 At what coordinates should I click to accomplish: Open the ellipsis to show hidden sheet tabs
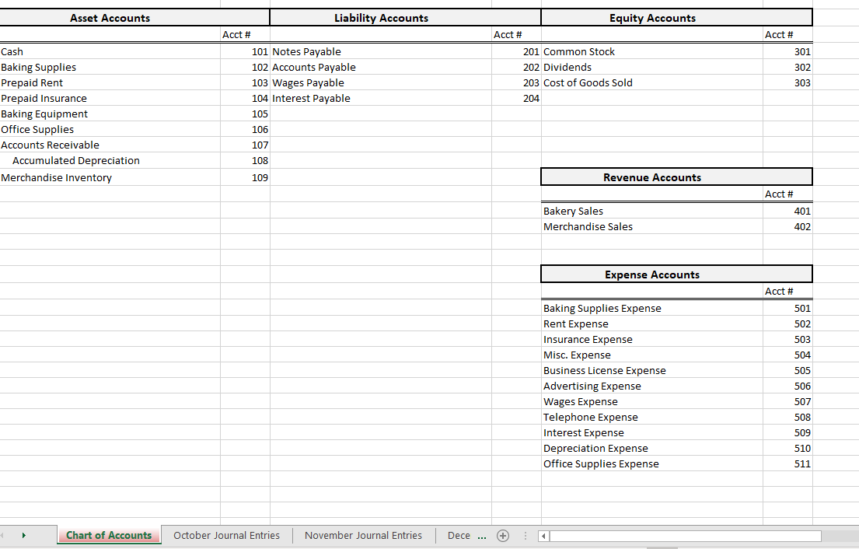482,536
